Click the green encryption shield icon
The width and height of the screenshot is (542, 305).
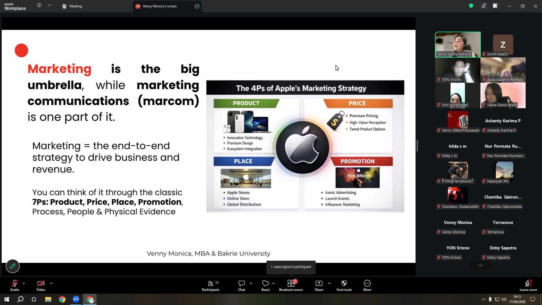(x=471, y=6)
